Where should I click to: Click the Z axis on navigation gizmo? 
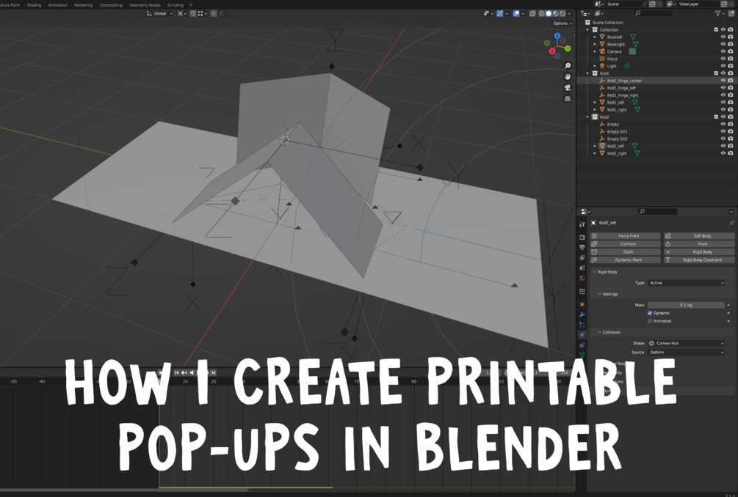pos(557,36)
